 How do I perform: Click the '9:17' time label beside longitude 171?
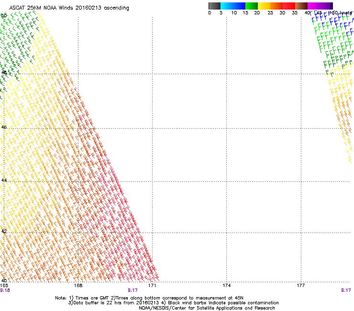point(133,290)
